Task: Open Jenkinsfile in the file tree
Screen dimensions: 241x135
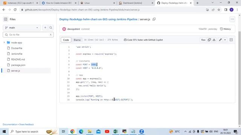Action: 17,54
